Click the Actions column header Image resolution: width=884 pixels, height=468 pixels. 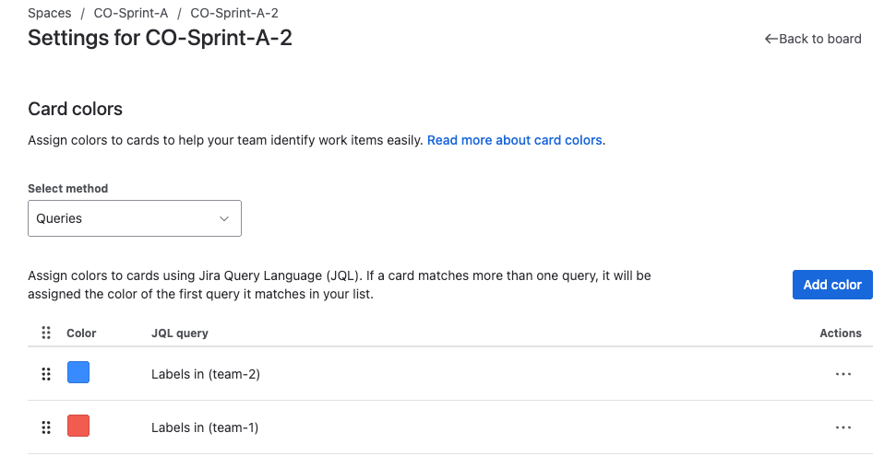[840, 333]
